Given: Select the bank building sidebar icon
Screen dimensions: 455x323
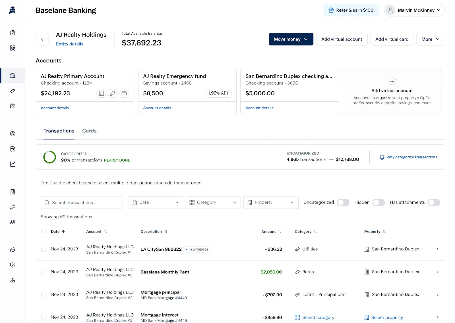Looking at the screenshot, I should click(13, 75).
